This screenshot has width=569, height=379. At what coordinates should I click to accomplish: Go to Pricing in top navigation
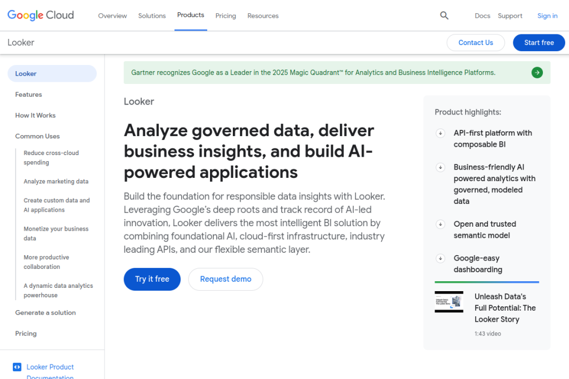point(226,16)
